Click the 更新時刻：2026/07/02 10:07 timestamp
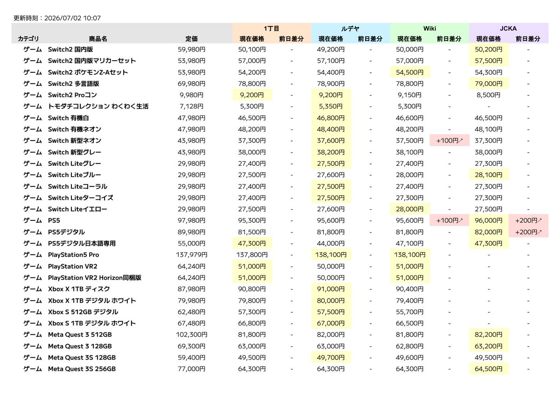This screenshot has width=560, height=396. coord(57,18)
